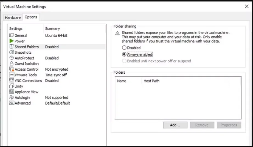Switch to the Hardware tab
Viewport: 253px width, 147px height.
[x=13, y=18]
